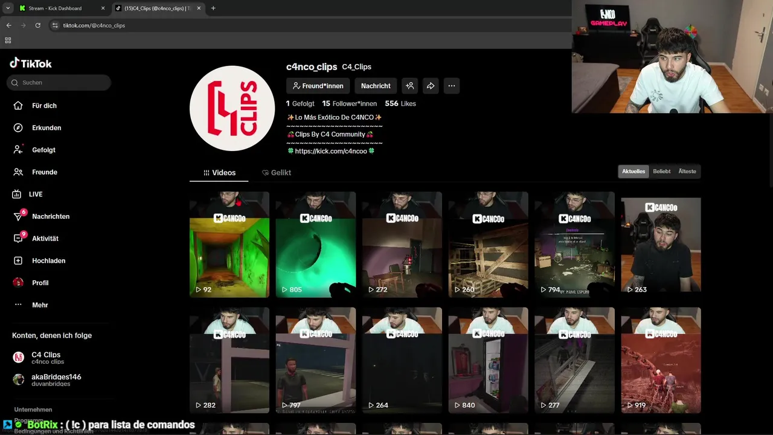The width and height of the screenshot is (773, 435).
Task: Open the video with 264 views
Action: point(402,360)
